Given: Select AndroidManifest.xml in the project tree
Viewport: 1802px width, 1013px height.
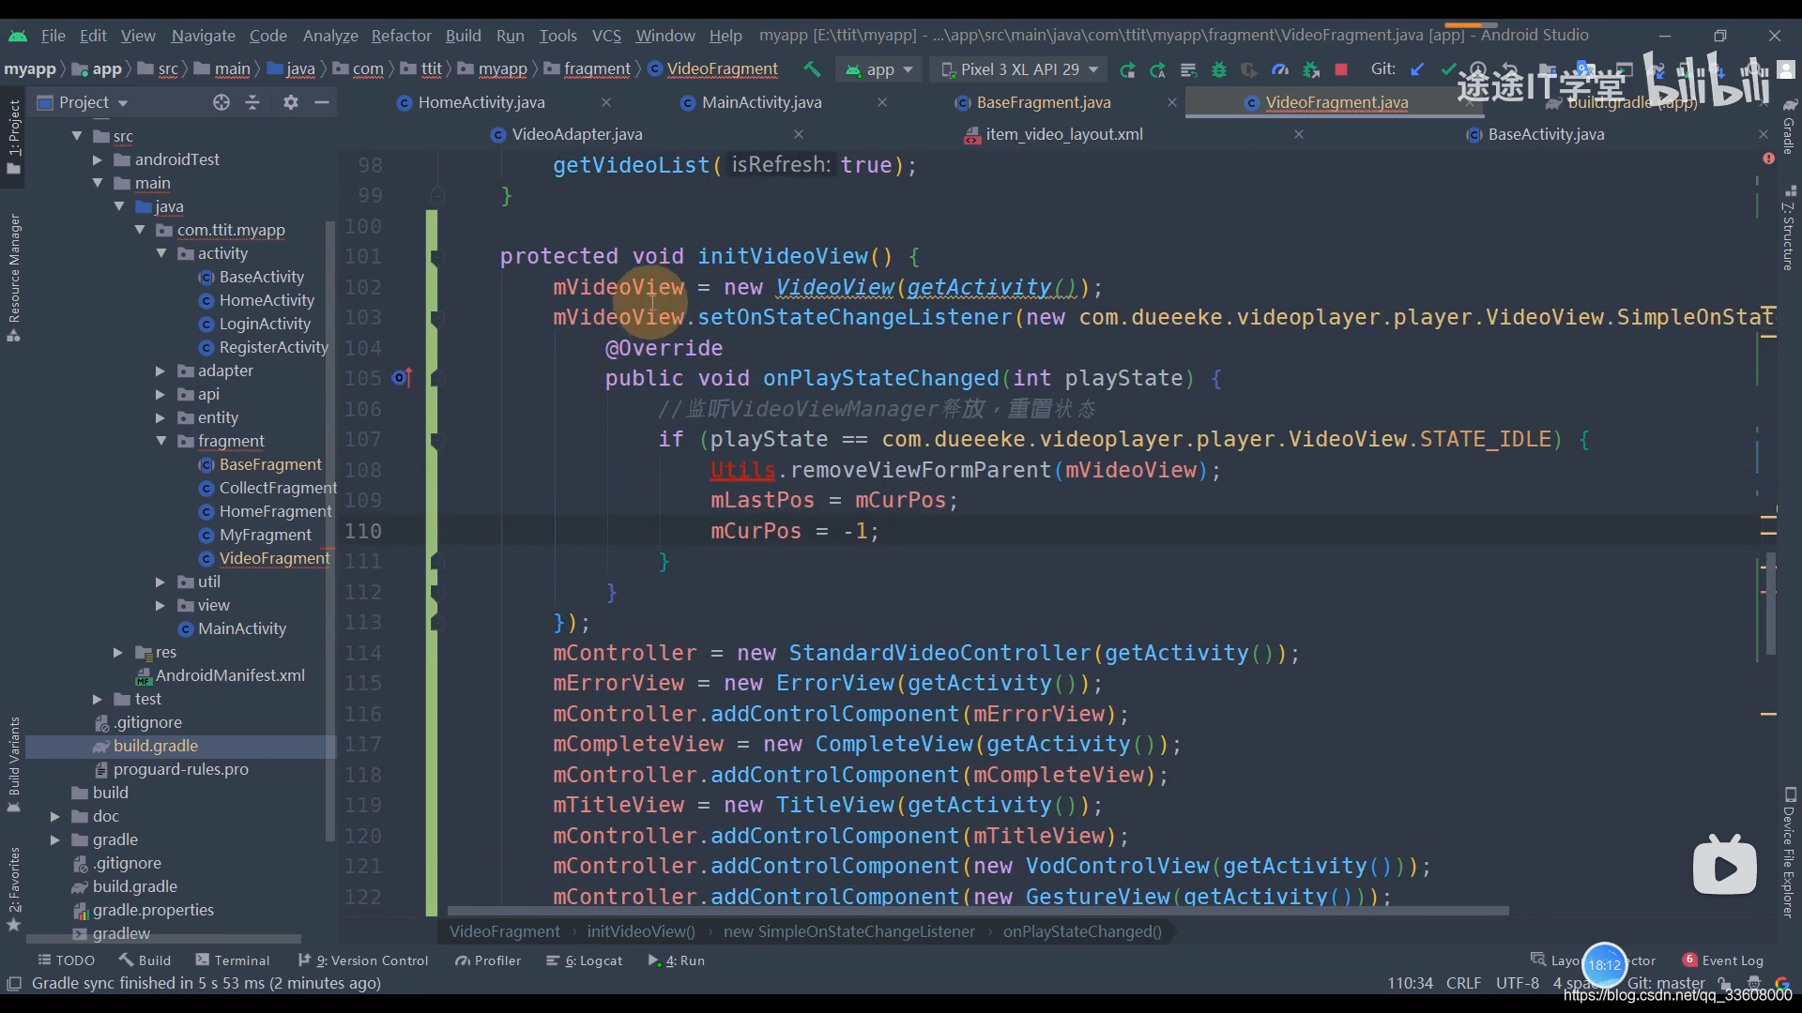Looking at the screenshot, I should coord(230,675).
